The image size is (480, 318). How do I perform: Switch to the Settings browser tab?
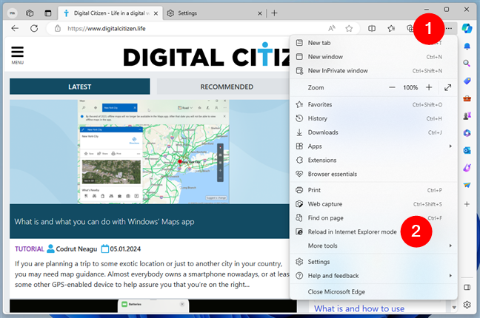[214, 13]
